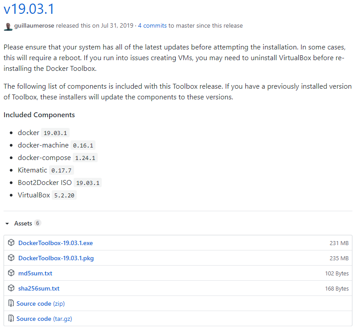Download DockerToolbox-19.03.1.exe installer
The width and height of the screenshot is (360, 332).
coord(55,243)
